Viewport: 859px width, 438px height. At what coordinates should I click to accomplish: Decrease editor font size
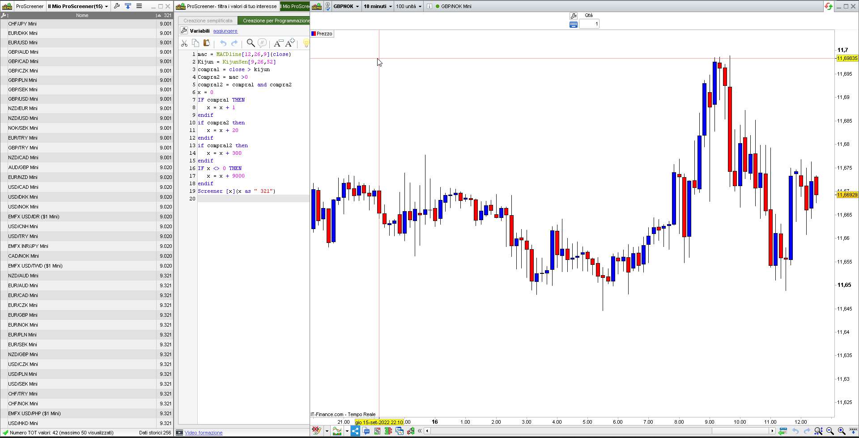pos(278,43)
